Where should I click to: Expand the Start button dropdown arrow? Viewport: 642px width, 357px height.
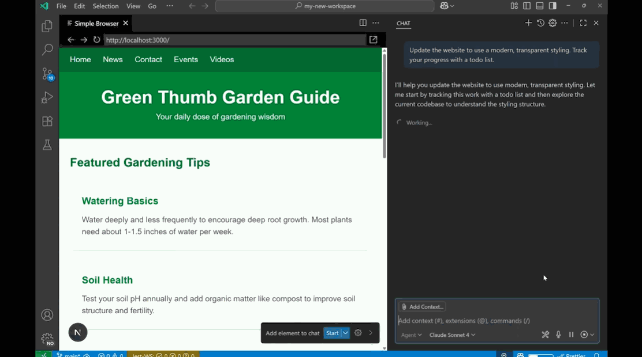(345, 333)
